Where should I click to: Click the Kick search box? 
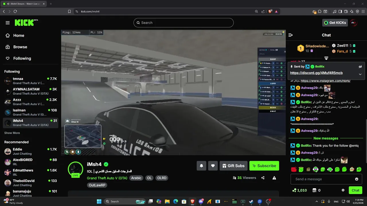183,23
